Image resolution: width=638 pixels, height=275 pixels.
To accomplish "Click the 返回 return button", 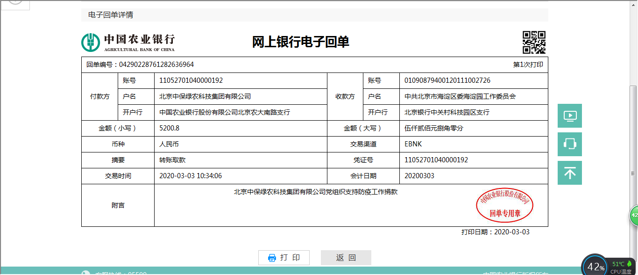I will click(x=346, y=257).
